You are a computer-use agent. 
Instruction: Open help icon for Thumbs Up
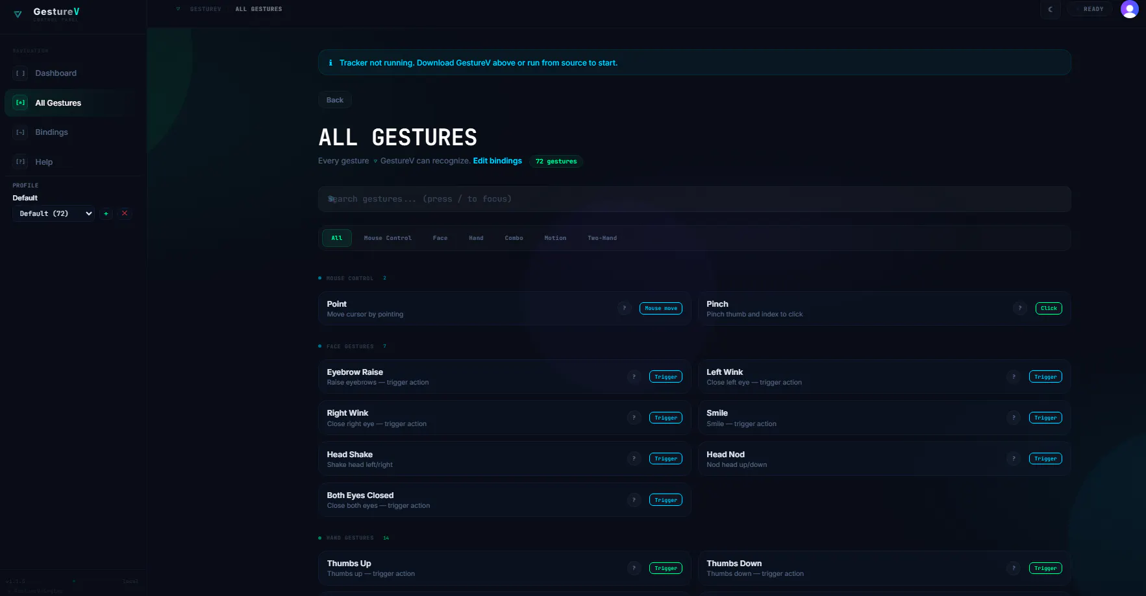(x=634, y=568)
